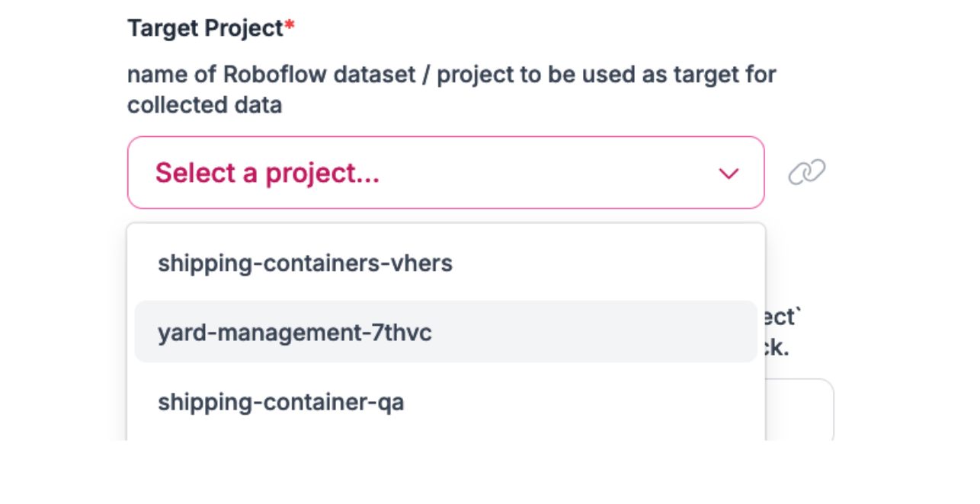Click the empty area right of shipping-container-qa

[x=579, y=402]
